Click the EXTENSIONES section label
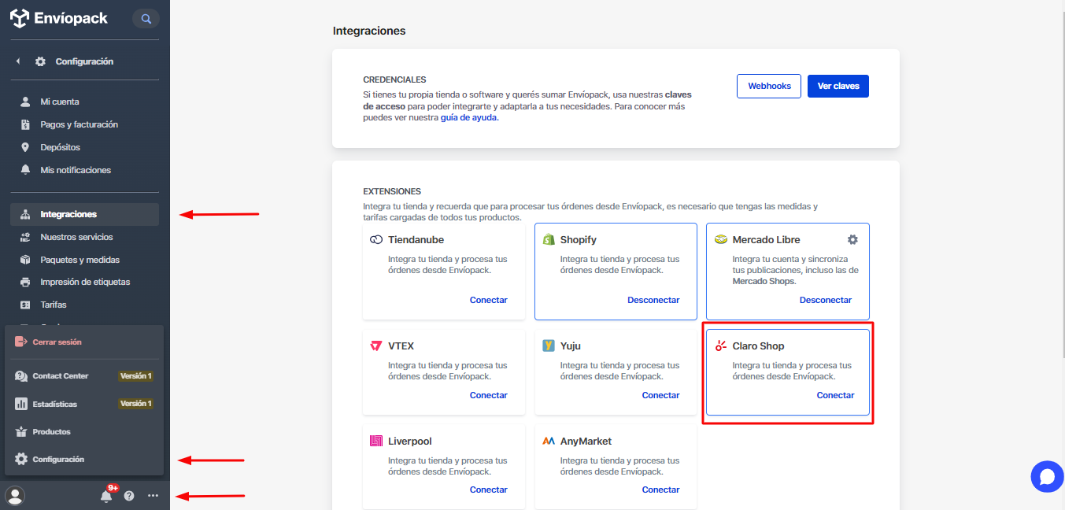1065x510 pixels. coord(392,191)
